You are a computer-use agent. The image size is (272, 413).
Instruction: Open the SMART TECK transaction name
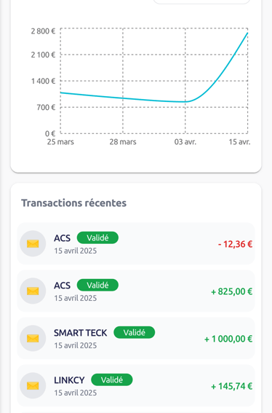tap(81, 333)
